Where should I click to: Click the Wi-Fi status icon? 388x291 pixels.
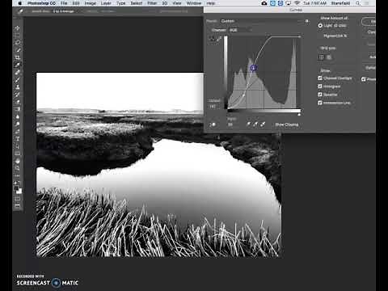pyautogui.click(x=297, y=3)
